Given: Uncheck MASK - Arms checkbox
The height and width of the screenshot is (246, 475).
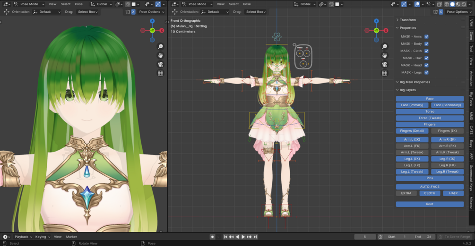Looking at the screenshot, I should tap(426, 37).
